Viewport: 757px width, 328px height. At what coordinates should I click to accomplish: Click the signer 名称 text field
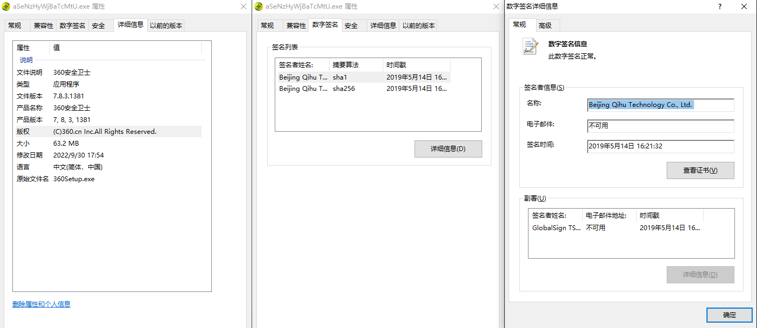(x=660, y=105)
